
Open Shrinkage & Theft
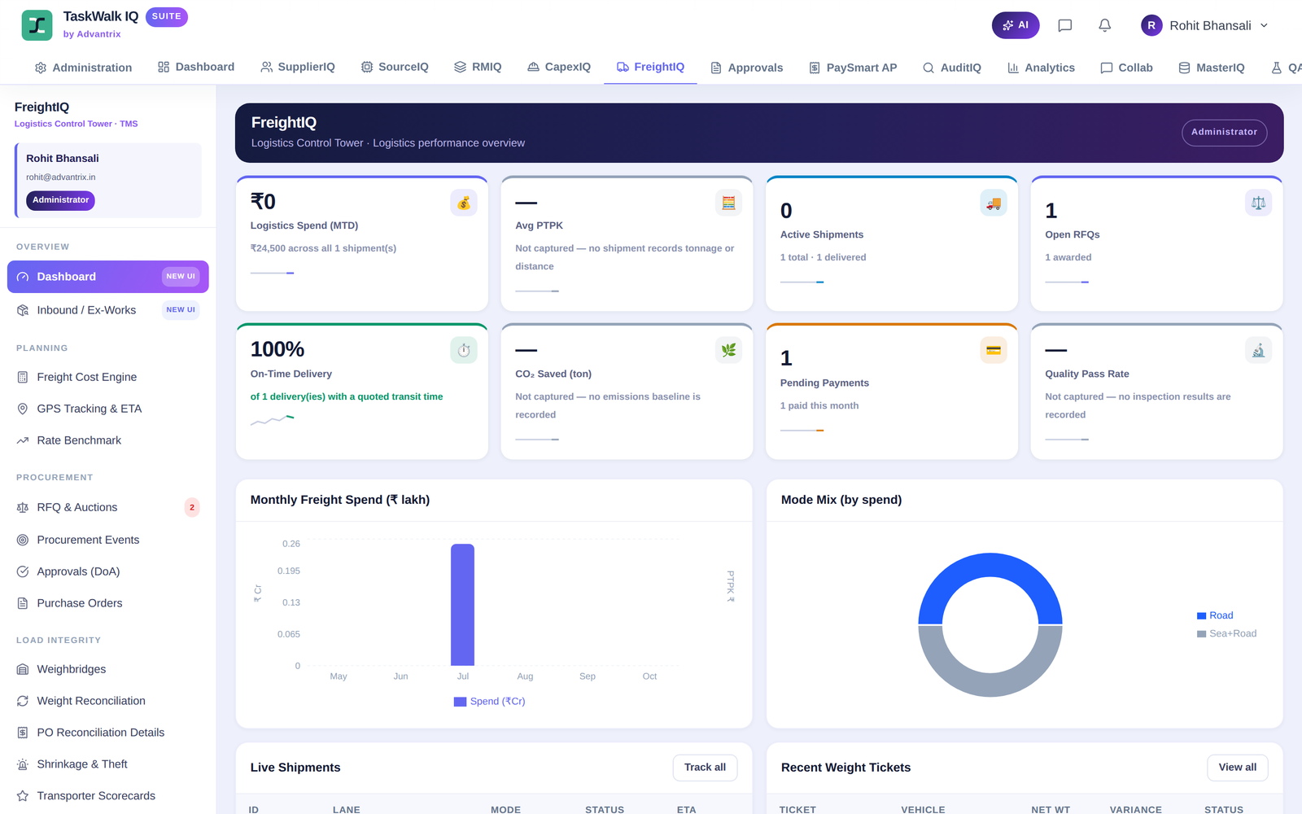click(x=108, y=764)
